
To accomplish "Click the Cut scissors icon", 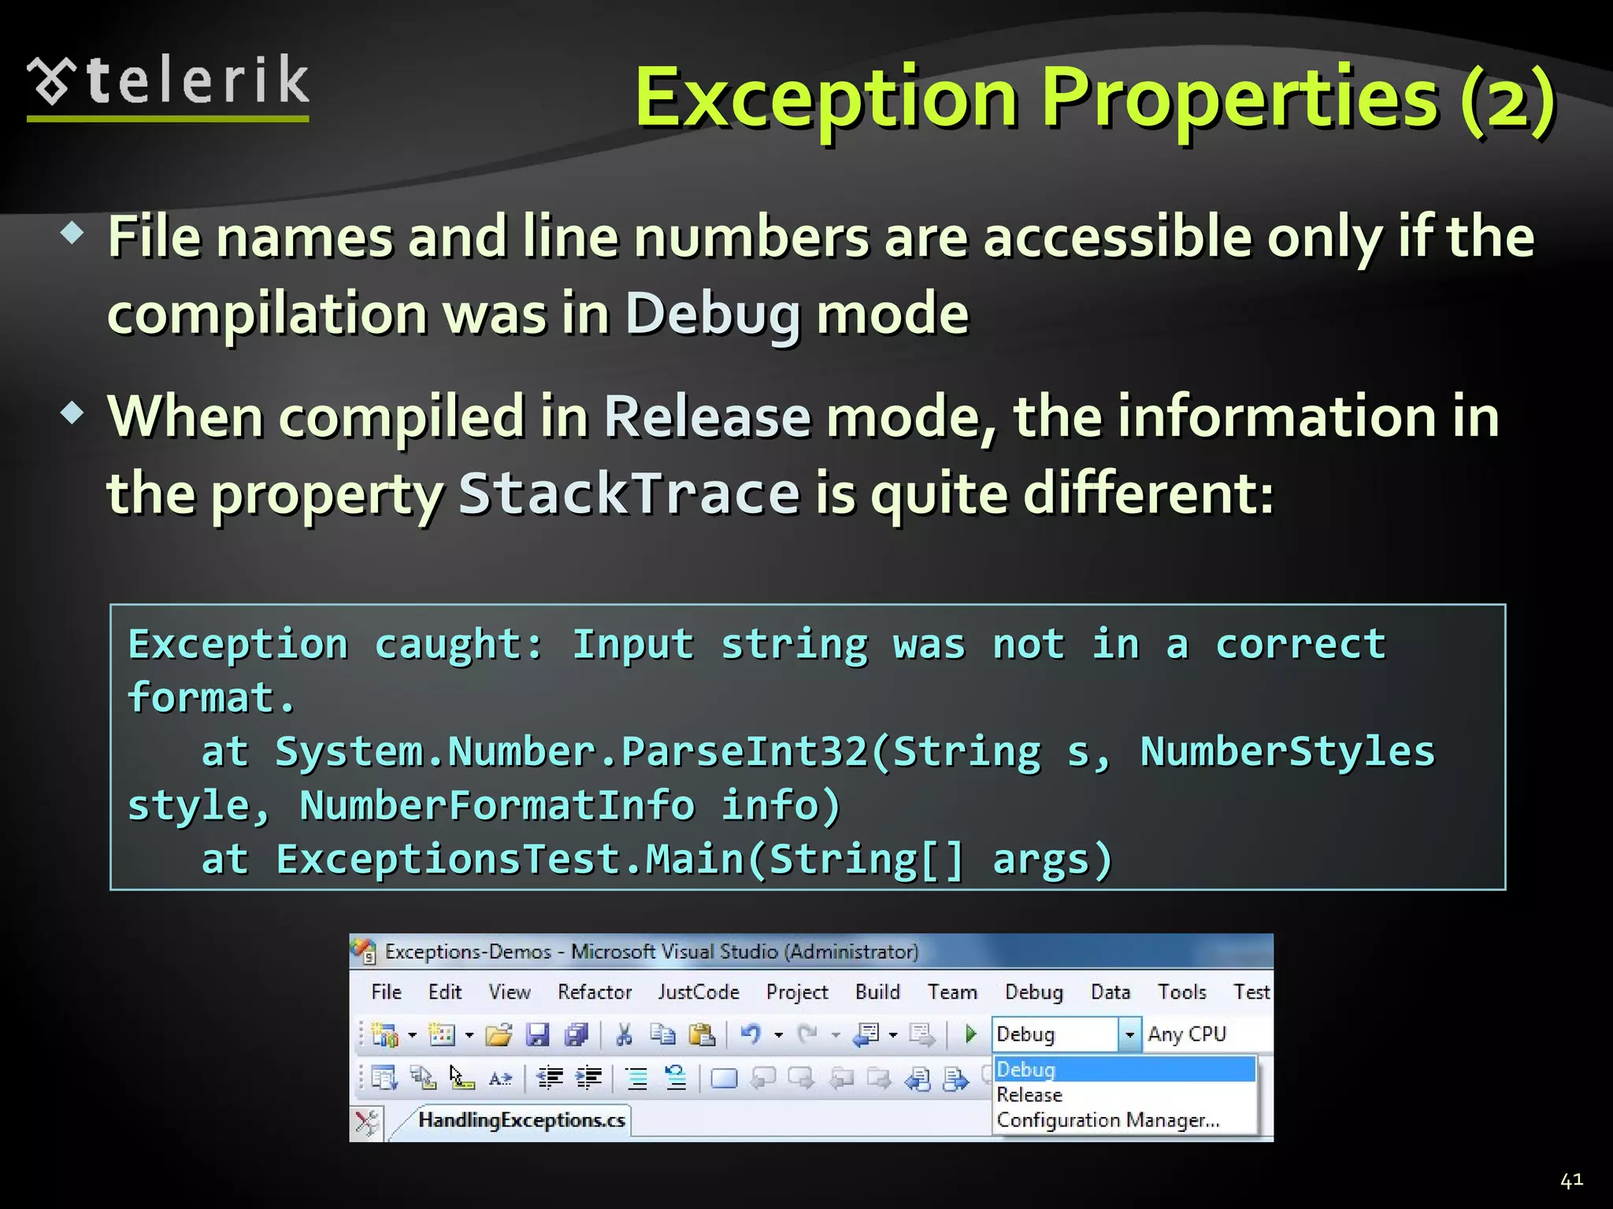I will point(624,1034).
